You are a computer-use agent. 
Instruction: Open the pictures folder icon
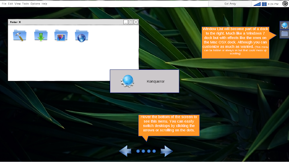coord(61,36)
